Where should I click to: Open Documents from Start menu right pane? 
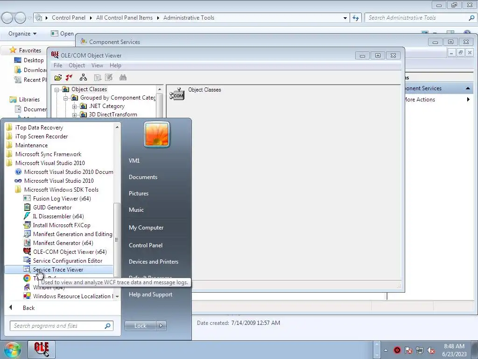tap(143, 177)
